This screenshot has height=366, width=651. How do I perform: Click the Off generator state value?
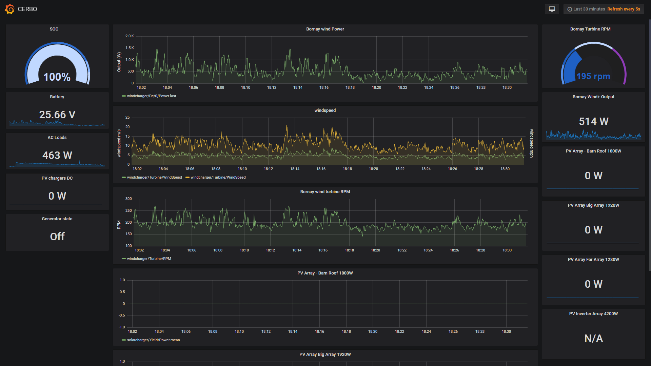coord(57,237)
